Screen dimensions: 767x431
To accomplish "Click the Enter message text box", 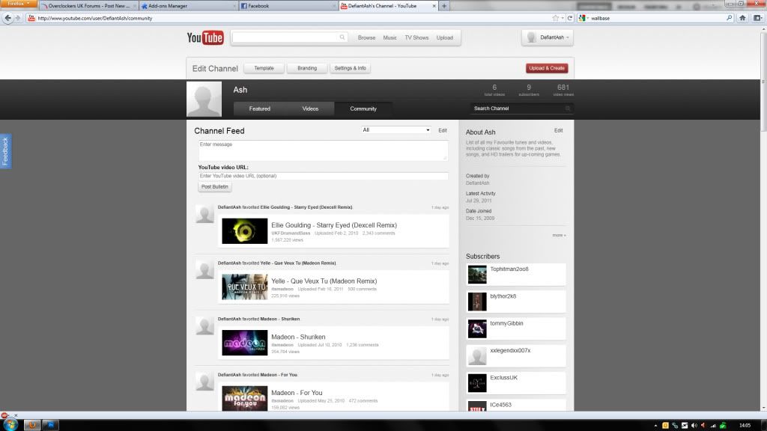I will [x=323, y=150].
